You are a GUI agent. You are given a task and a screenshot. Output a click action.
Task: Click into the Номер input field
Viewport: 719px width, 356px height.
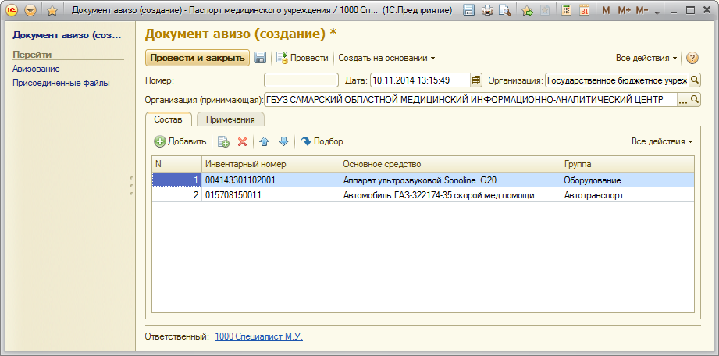pyautogui.click(x=300, y=80)
